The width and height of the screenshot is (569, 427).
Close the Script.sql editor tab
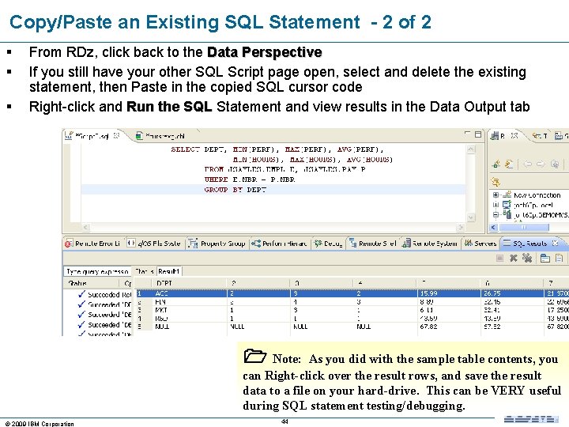point(116,136)
